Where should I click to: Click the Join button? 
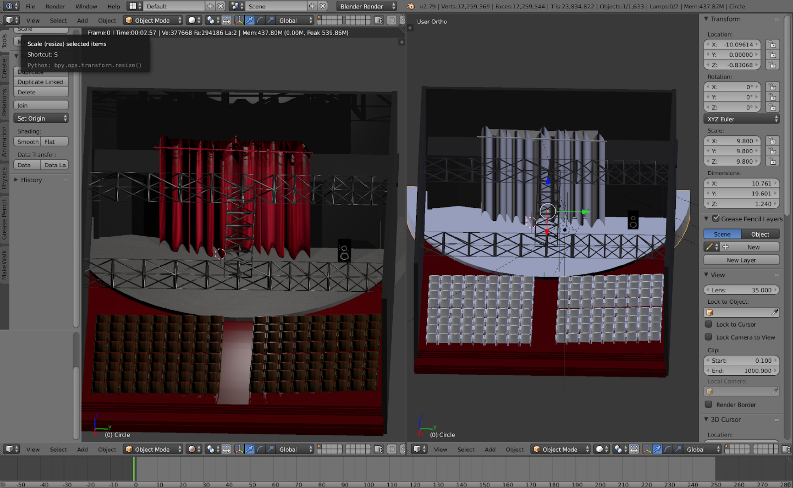tap(41, 105)
